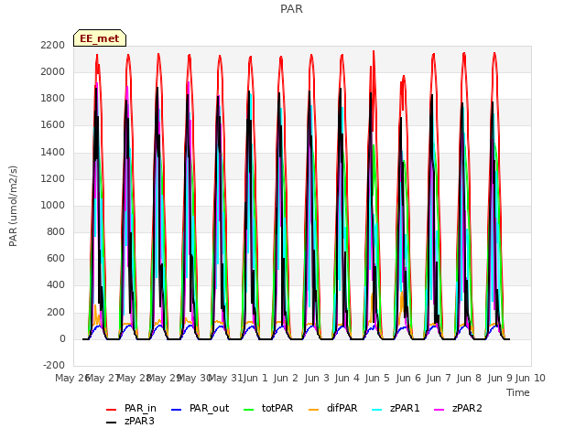Click the blue PAR_out legend swatch
The image size is (586, 439).
coord(177,410)
